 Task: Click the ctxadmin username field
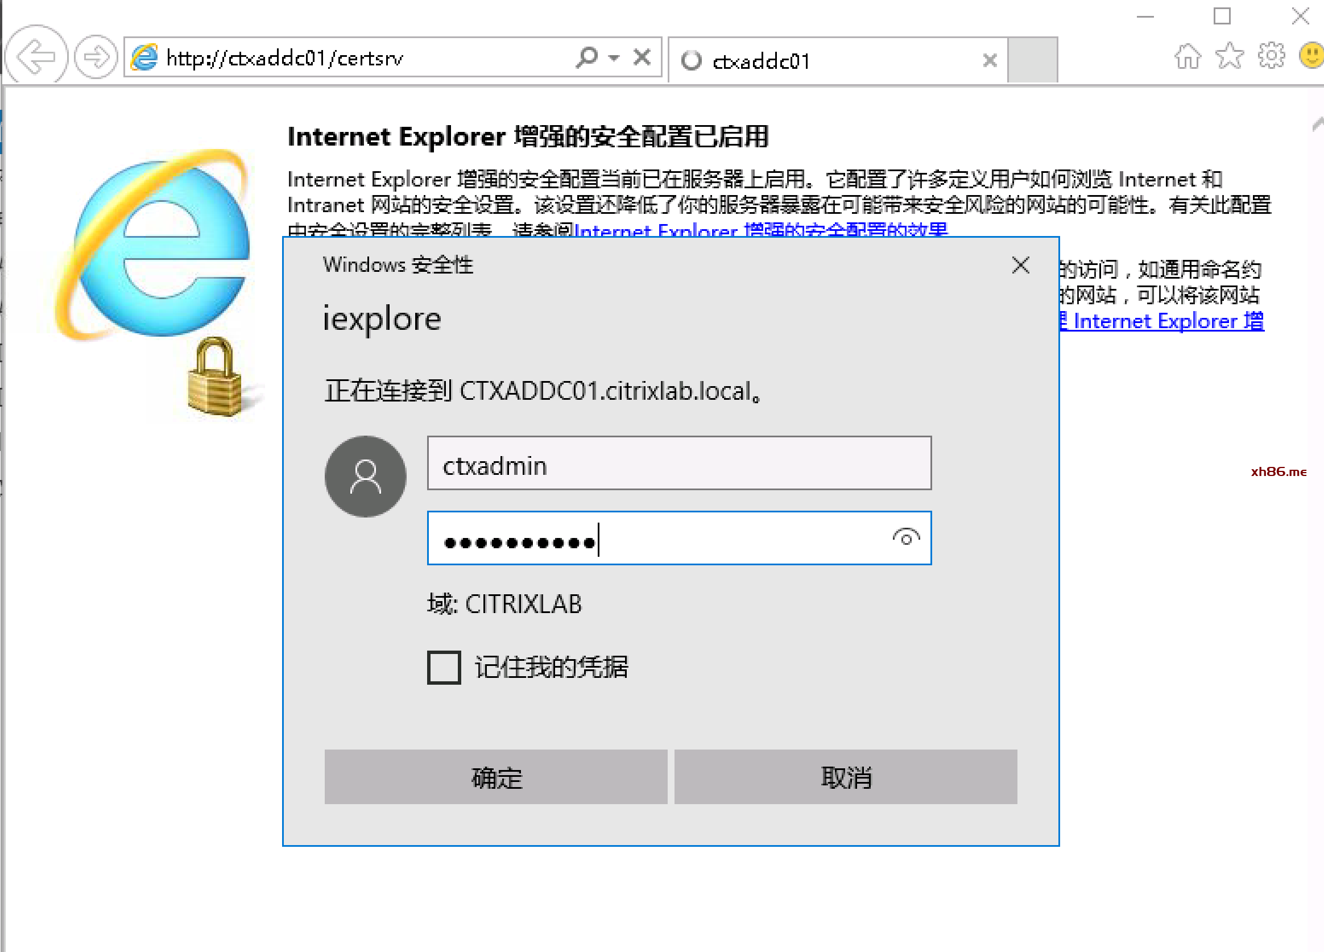coord(680,463)
